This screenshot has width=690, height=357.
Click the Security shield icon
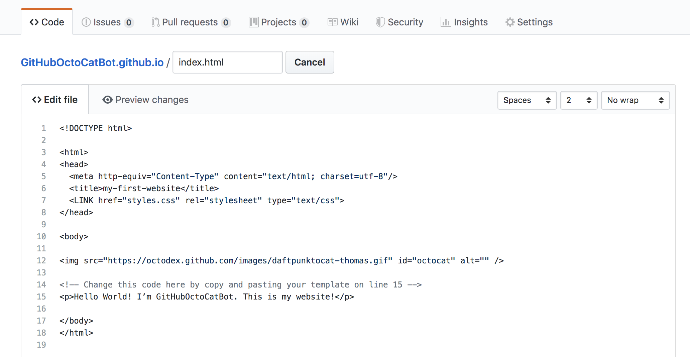pos(380,22)
